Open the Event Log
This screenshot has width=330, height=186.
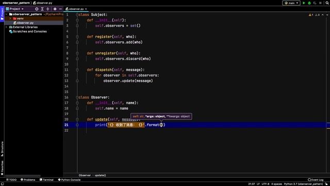click(x=316, y=180)
